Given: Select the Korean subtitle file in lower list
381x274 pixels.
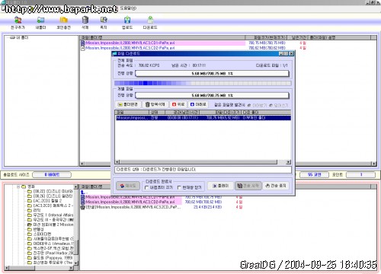Looking at the screenshot, I should pos(133,207).
